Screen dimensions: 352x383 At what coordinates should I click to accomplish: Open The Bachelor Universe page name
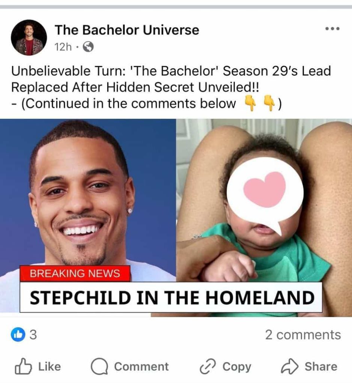[127, 30]
